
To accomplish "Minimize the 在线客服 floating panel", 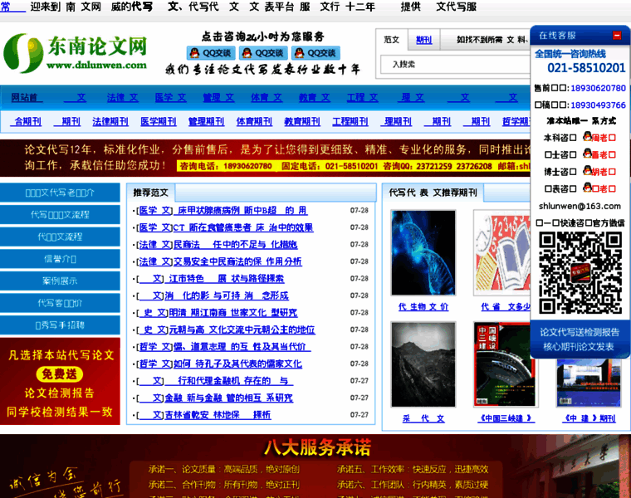I will [617, 36].
